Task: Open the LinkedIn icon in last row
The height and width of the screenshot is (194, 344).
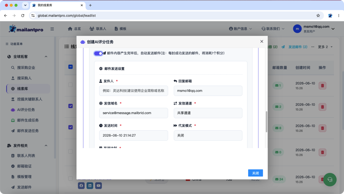Action: 90,186
